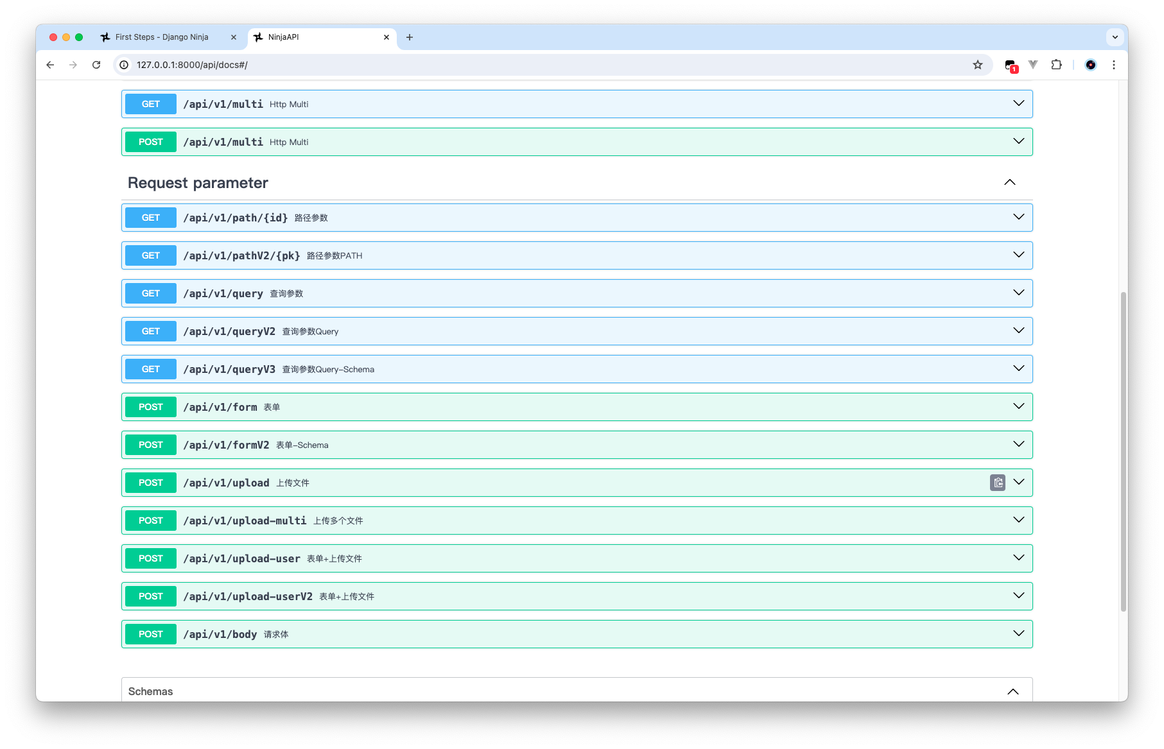Image resolution: width=1164 pixels, height=749 pixels.
Task: Expand the /api/v1/query chevron
Action: tap(1019, 293)
